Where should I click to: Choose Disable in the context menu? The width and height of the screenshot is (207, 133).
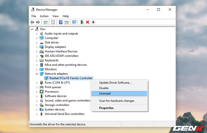(x=119, y=88)
